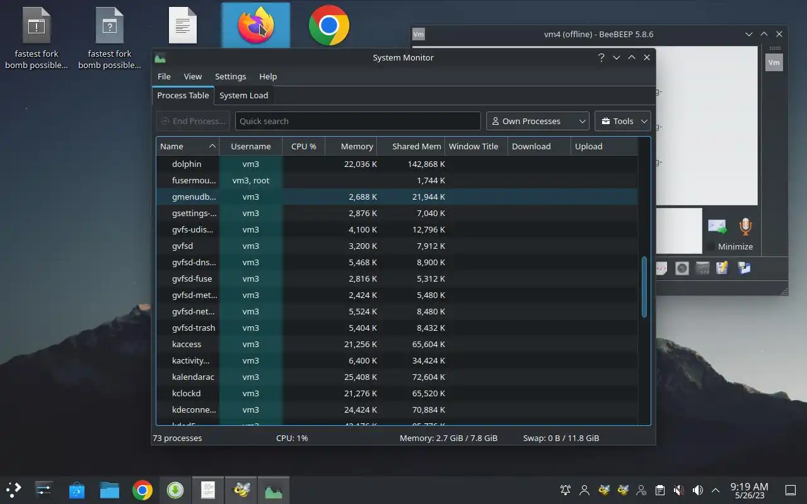Toggle the Minimize checkbox in BeeBEEP

(x=711, y=246)
